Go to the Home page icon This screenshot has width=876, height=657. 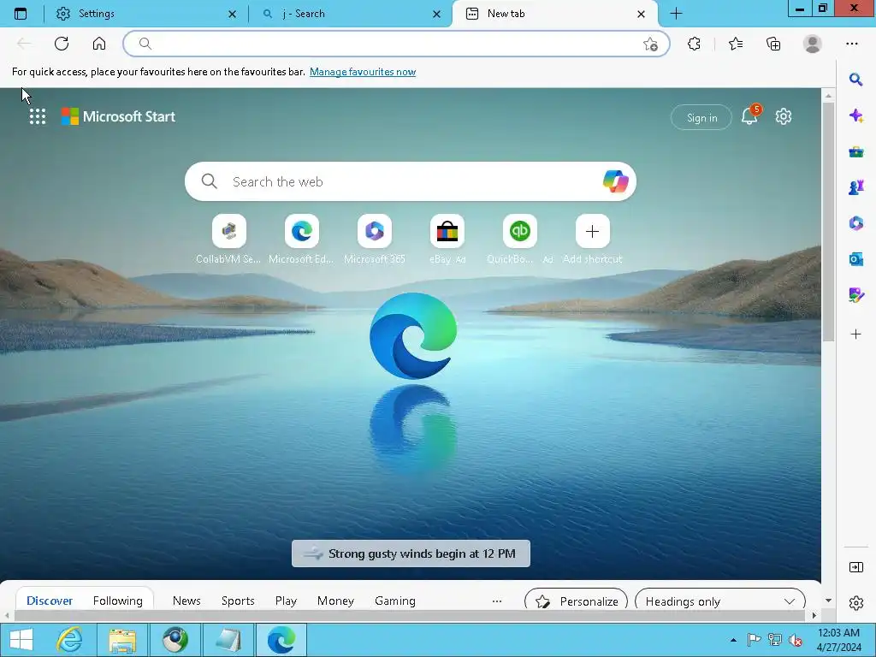99,44
